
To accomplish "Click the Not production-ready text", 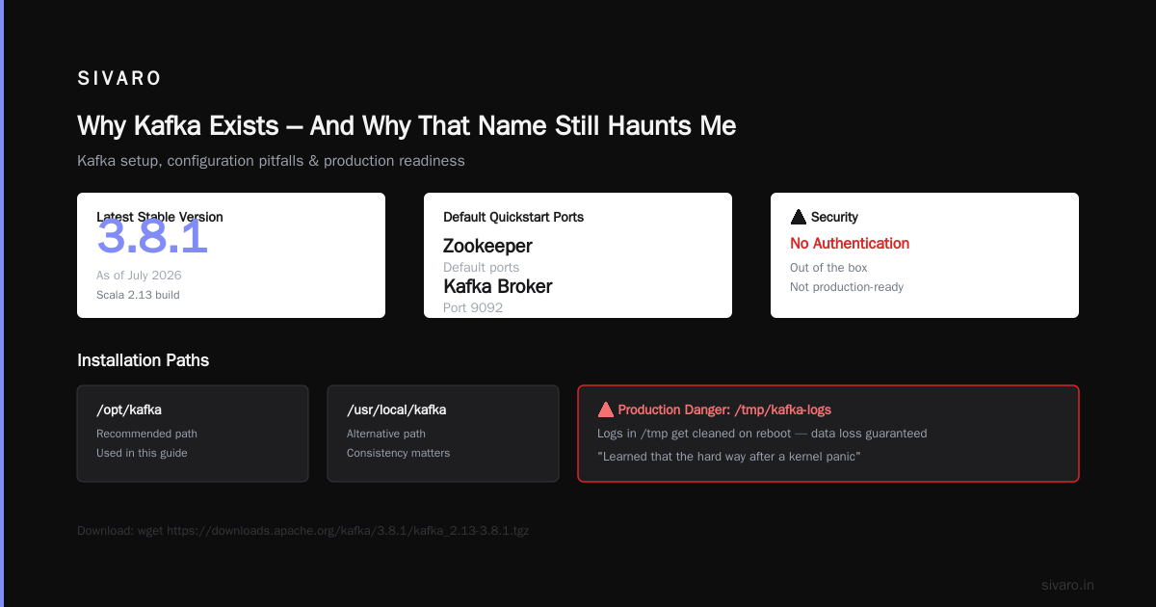I will click(x=847, y=287).
